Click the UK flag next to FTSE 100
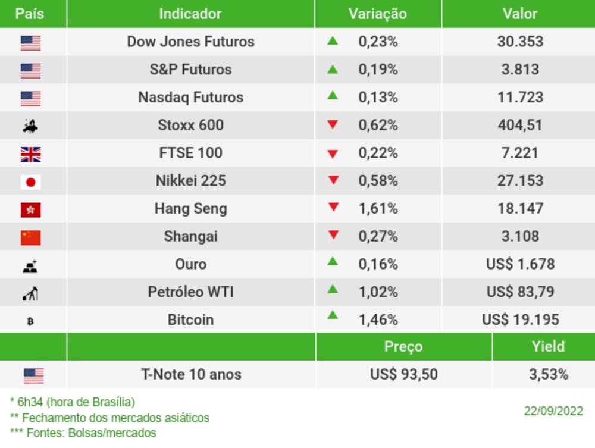Viewport: 595px width, 448px height. 30,155
